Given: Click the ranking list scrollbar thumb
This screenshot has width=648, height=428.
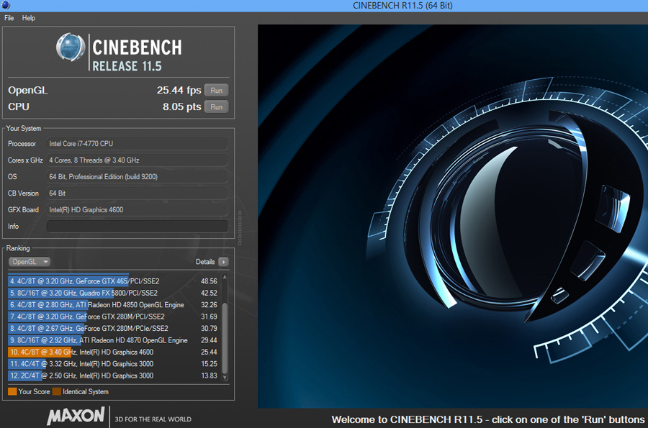Looking at the screenshot, I should pos(225,338).
